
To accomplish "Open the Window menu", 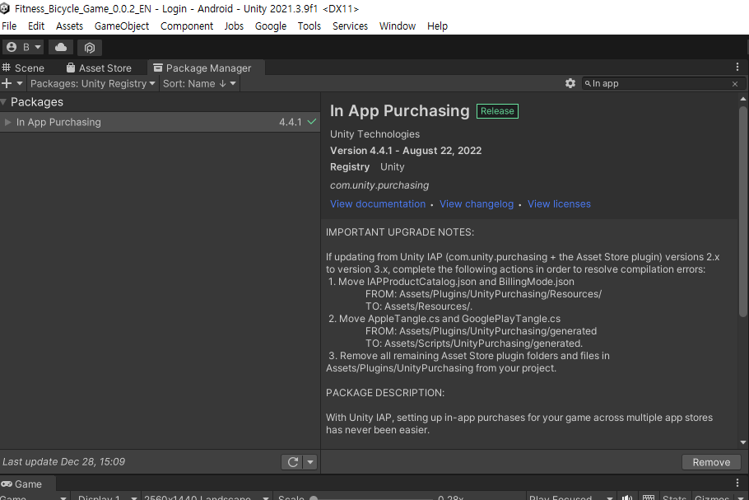I will pos(397,26).
